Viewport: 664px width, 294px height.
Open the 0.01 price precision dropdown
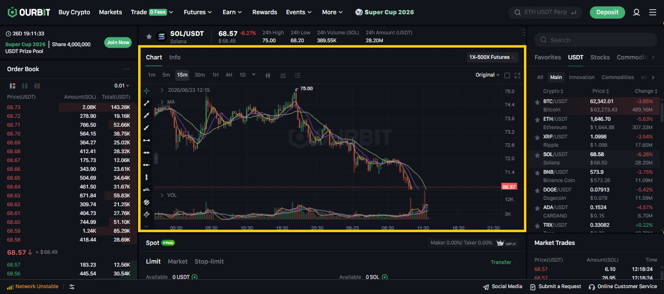tap(121, 85)
